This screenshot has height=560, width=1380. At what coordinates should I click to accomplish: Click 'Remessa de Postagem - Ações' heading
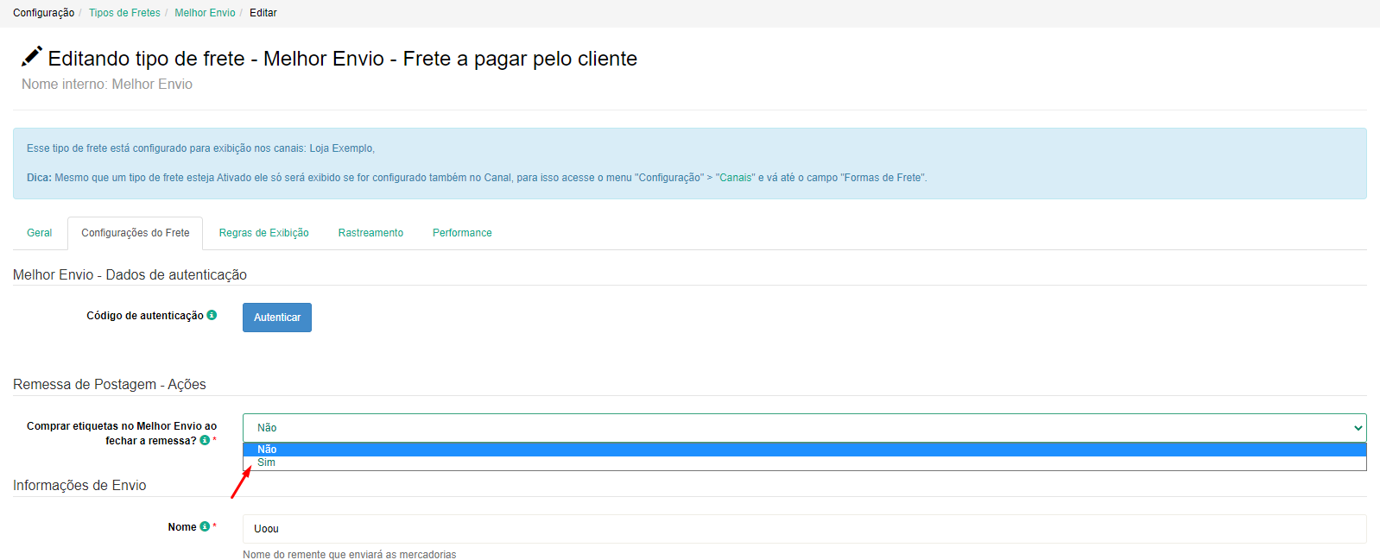click(110, 384)
